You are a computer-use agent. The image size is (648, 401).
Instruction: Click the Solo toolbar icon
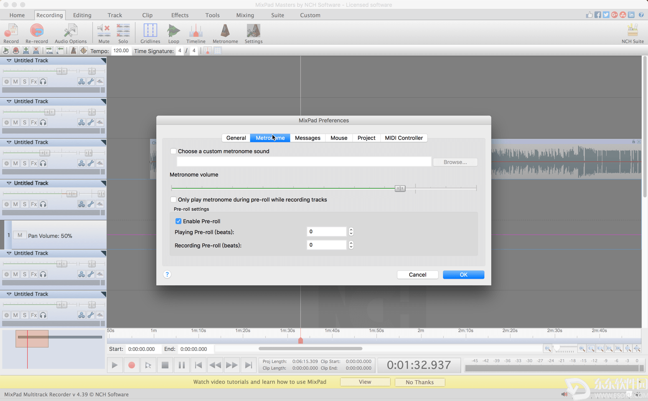123,33
